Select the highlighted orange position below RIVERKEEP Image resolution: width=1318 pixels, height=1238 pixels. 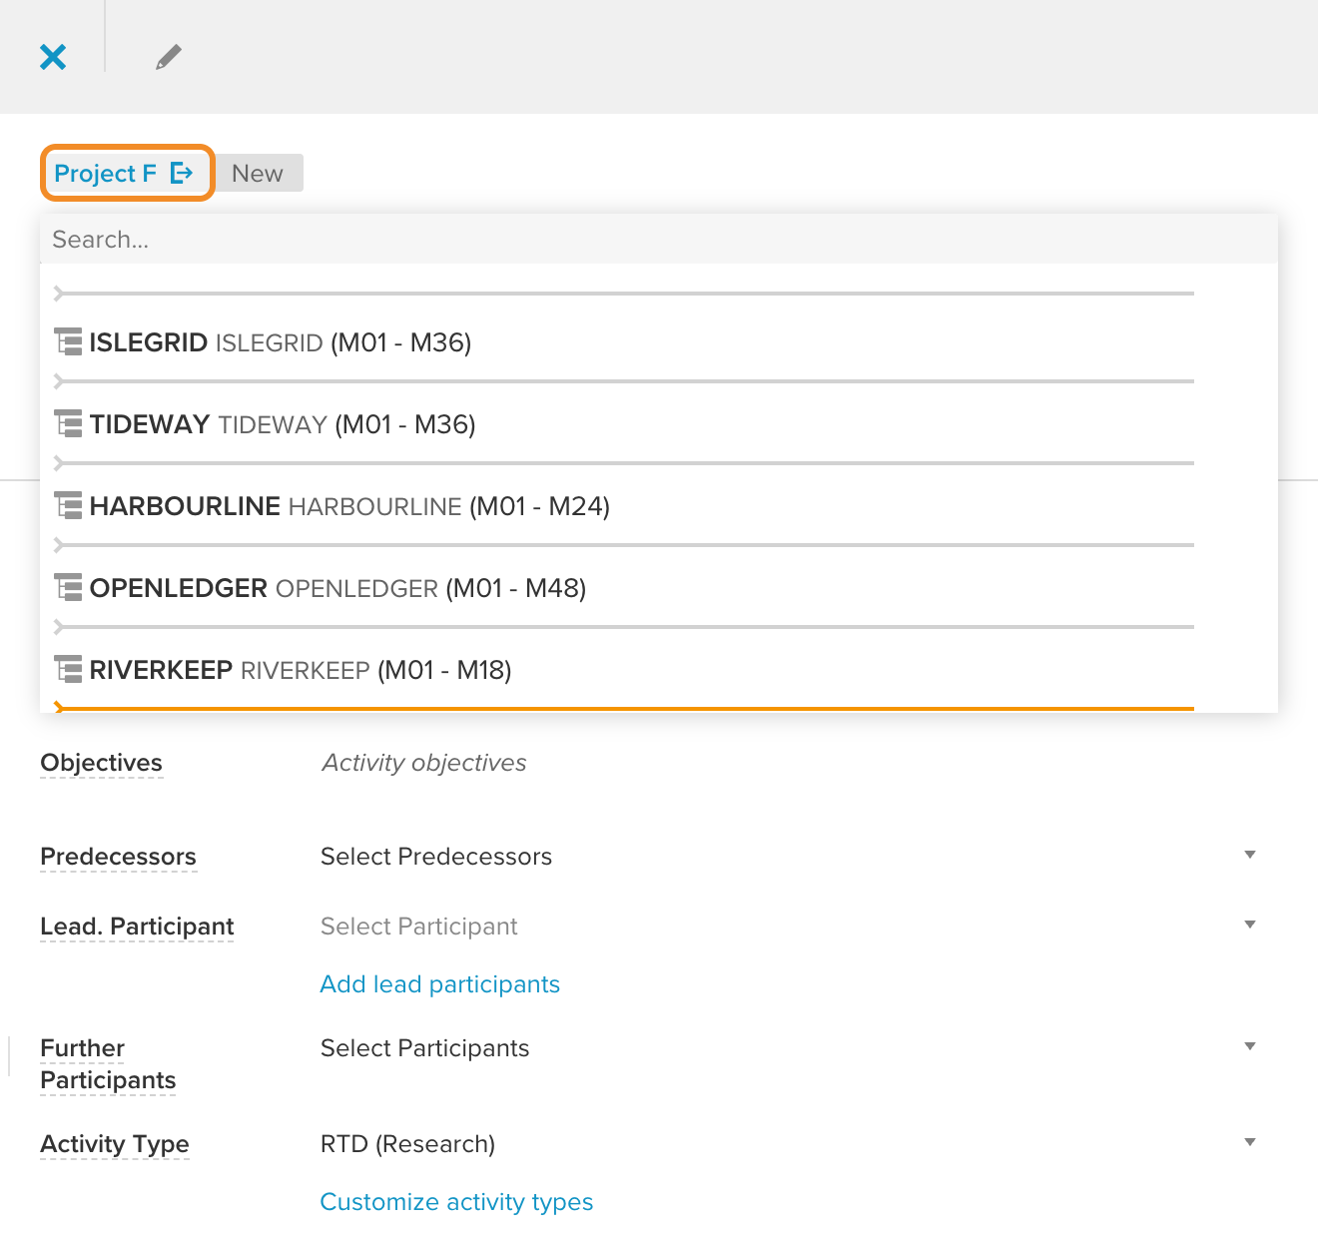[624, 708]
